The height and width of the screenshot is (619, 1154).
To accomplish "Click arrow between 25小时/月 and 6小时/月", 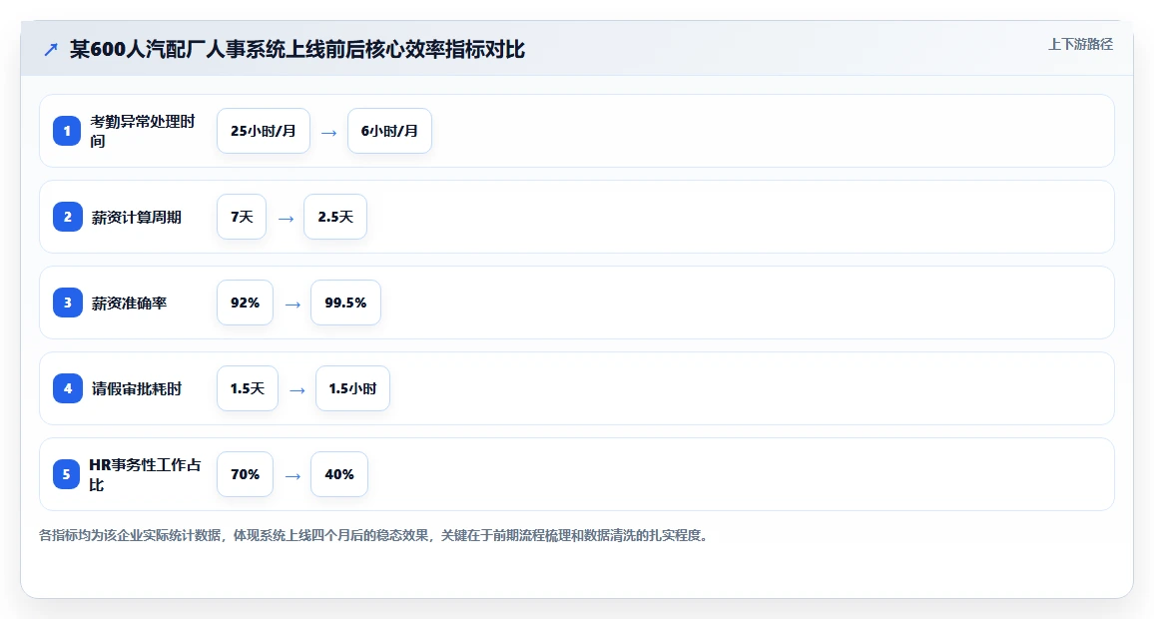I will coord(329,133).
